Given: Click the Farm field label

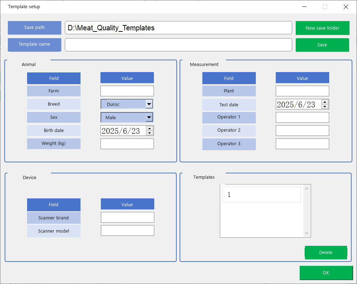Looking at the screenshot, I should point(54,91).
